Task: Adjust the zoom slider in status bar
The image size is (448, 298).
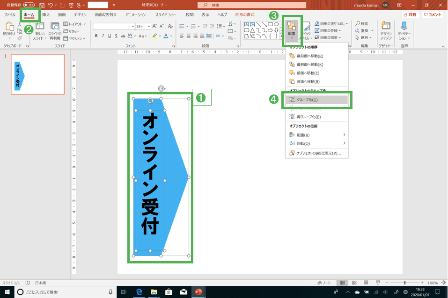Action: [x=404, y=283]
